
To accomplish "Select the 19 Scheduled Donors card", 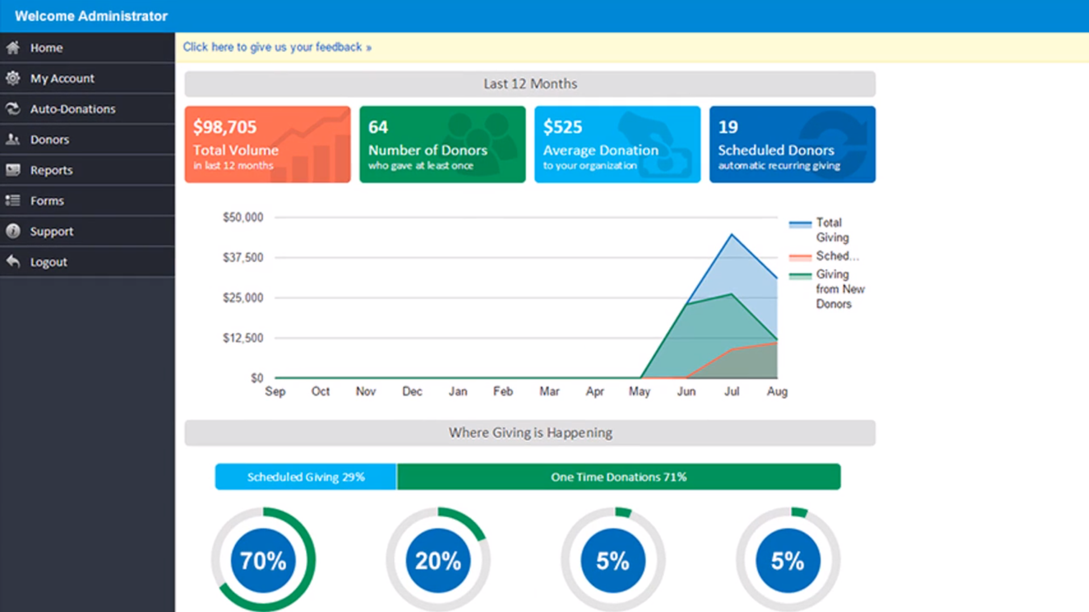I will click(x=792, y=144).
